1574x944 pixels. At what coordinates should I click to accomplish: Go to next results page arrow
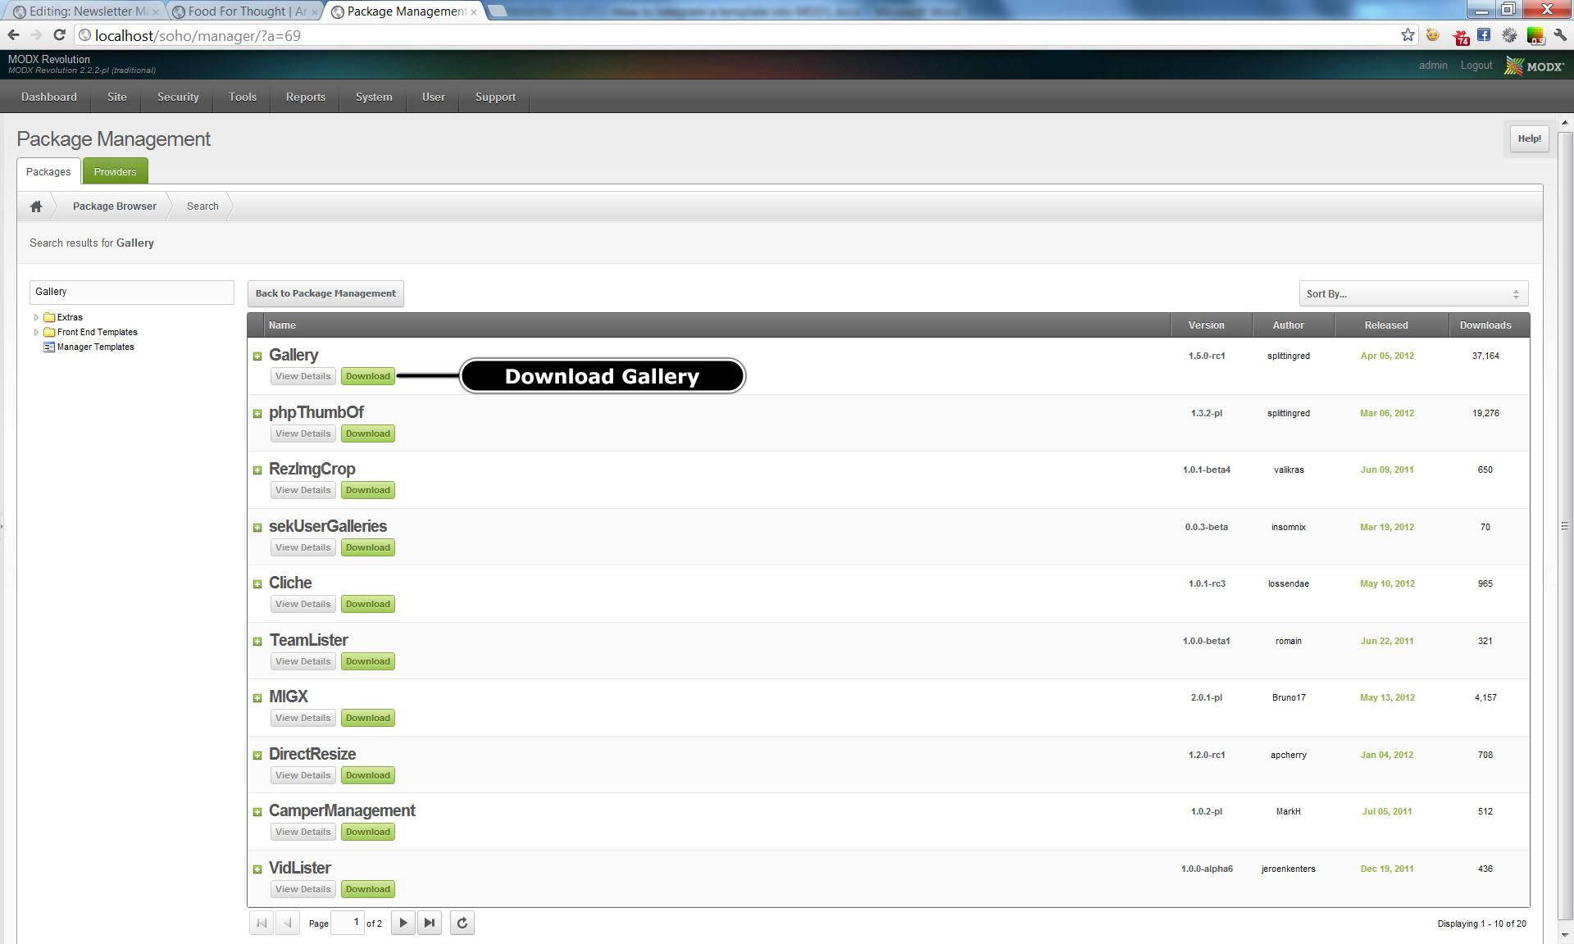[x=403, y=923]
